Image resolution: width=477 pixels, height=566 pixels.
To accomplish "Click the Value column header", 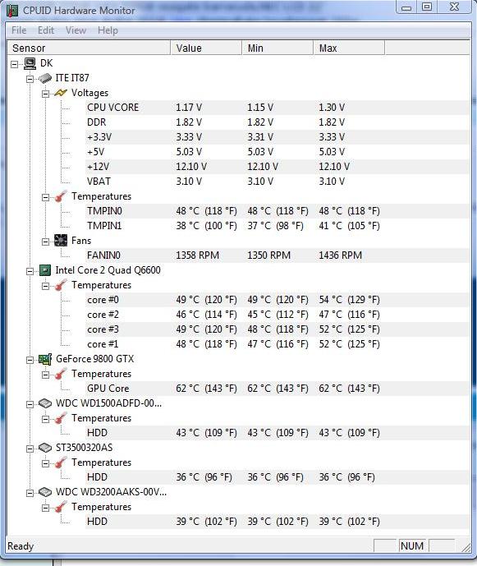I will click(206, 48).
